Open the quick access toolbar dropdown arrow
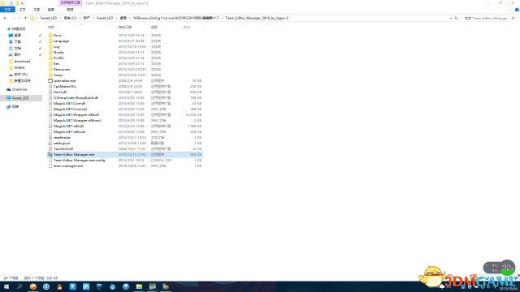520x292 pixels. pyautogui.click(x=22, y=3)
